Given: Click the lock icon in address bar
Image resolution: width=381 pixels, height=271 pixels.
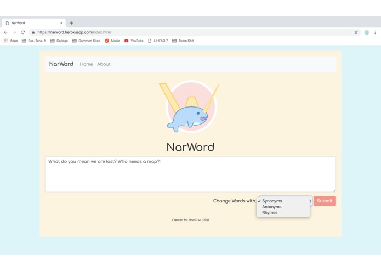Looking at the screenshot, I should (33, 32).
